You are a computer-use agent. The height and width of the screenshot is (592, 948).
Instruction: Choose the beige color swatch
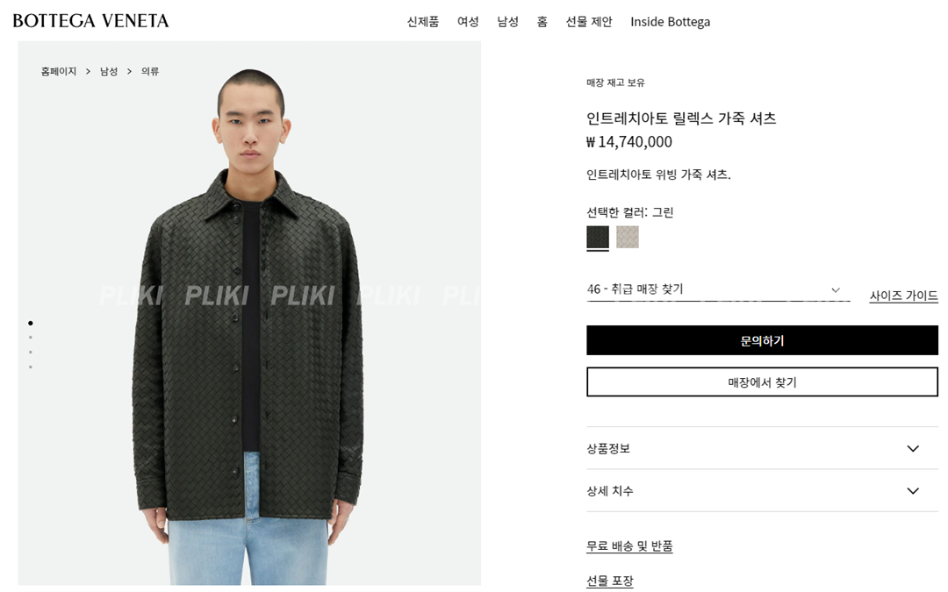pos(628,237)
